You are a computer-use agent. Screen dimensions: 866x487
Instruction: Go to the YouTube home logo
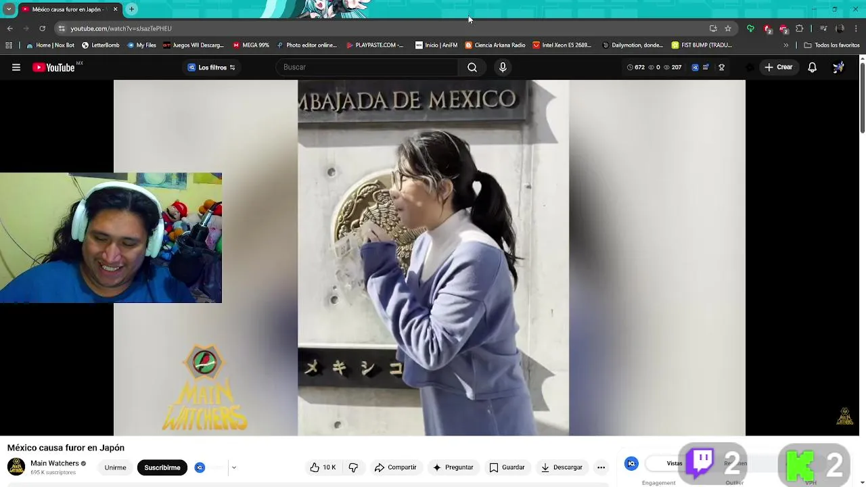tap(53, 67)
